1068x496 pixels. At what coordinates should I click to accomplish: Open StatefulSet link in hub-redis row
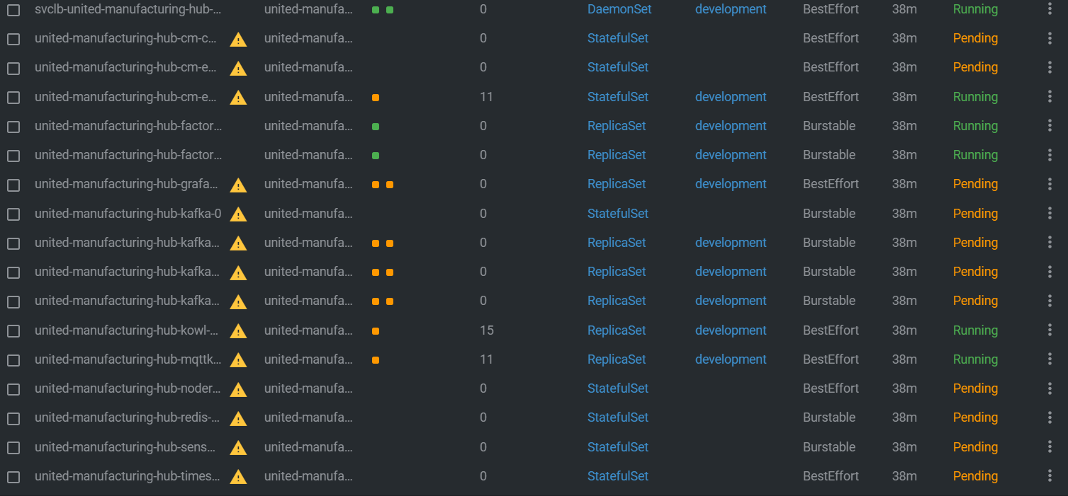[618, 417]
